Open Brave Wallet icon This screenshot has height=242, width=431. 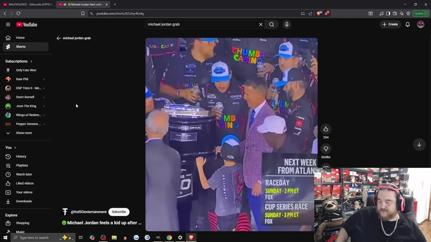[x=395, y=13]
